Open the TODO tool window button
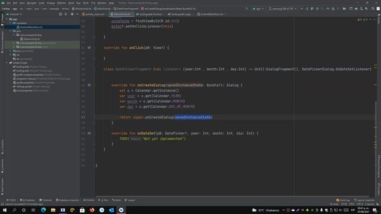Viewport: 381px width, 214px height. [x=11, y=200]
